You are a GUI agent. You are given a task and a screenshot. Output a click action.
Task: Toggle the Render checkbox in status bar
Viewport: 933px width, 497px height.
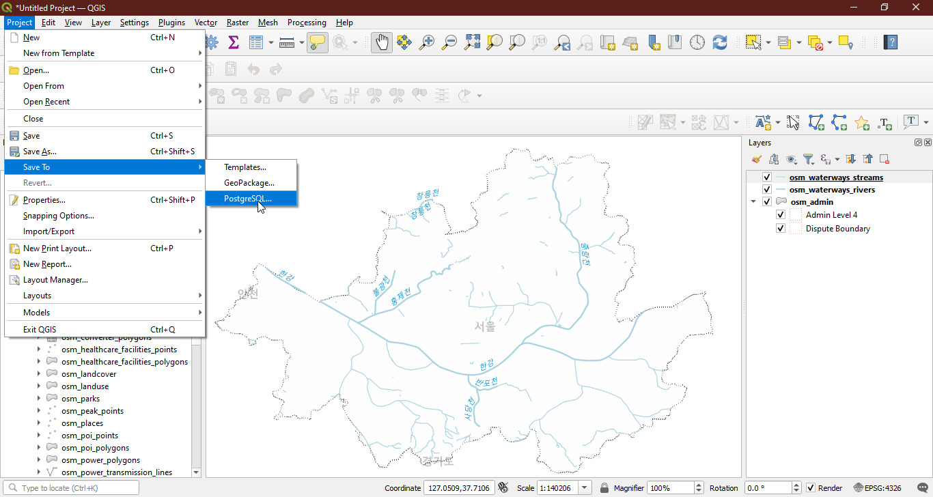811,488
